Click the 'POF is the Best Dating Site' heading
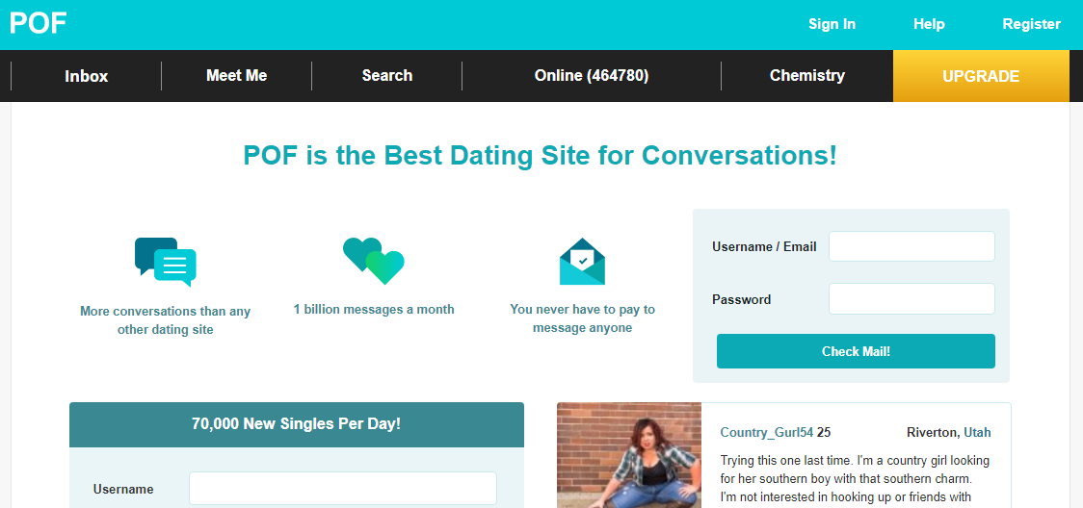This screenshot has width=1083, height=508. click(x=541, y=155)
